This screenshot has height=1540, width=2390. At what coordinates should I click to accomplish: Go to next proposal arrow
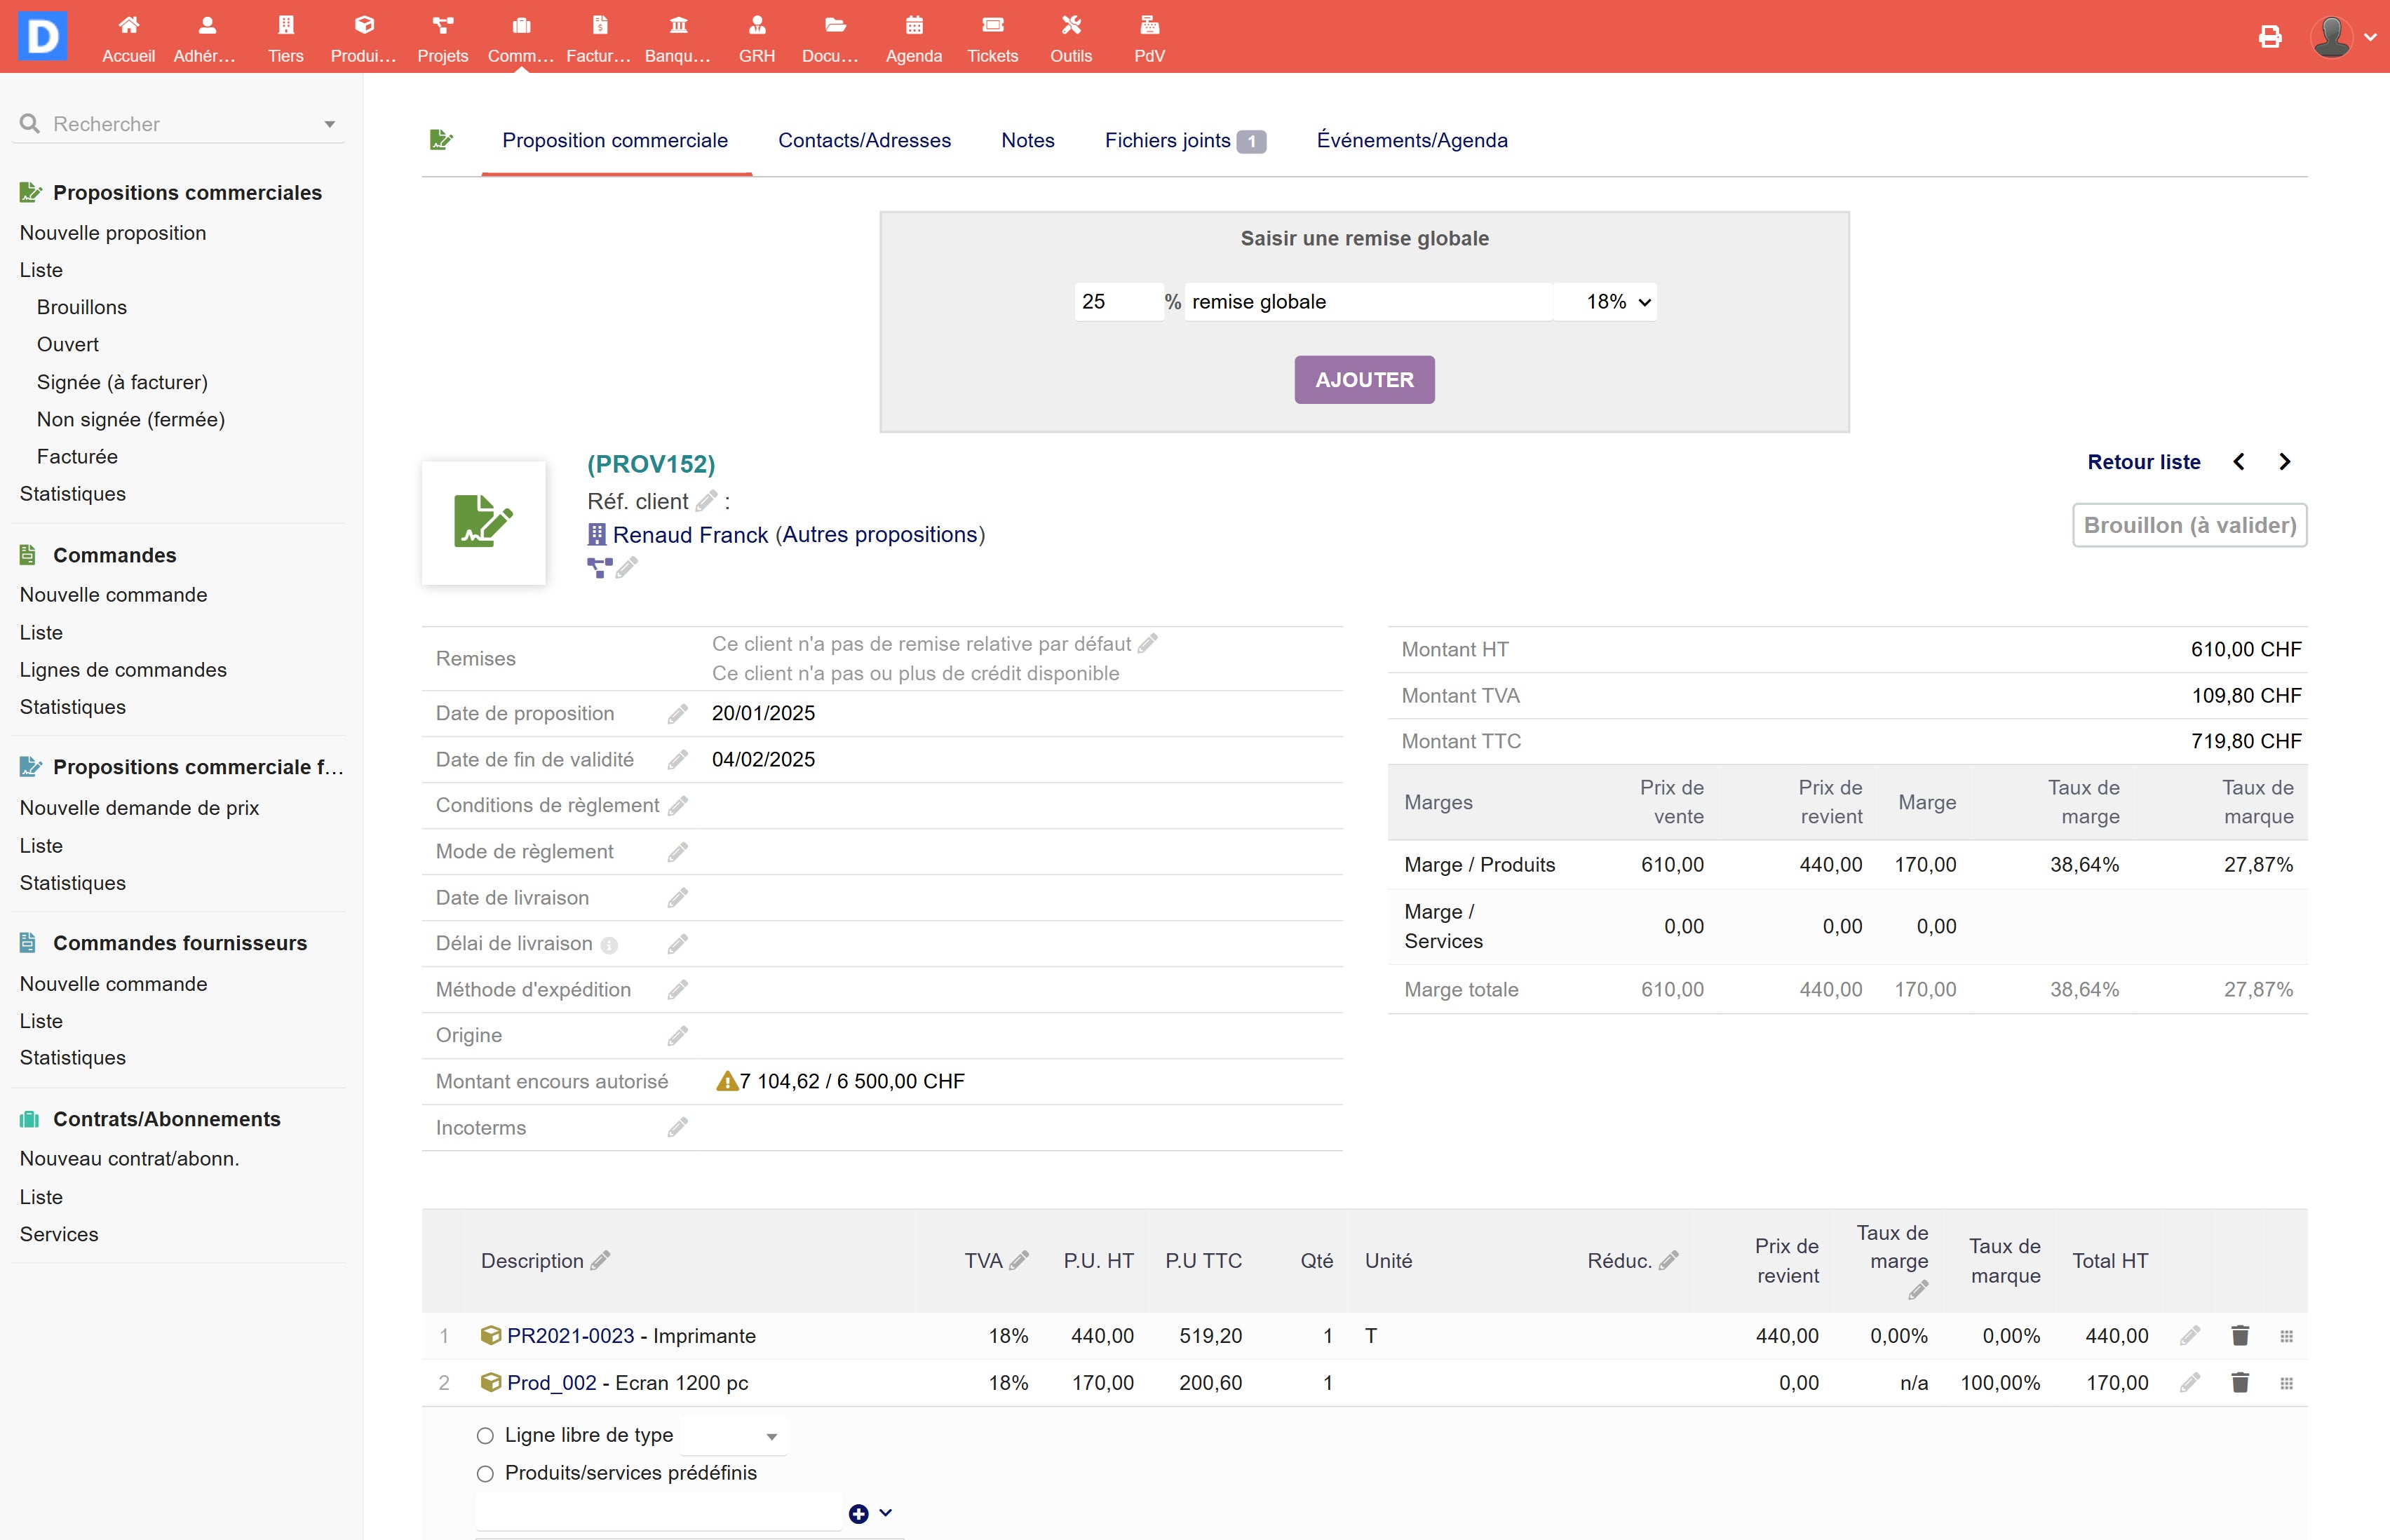click(x=2285, y=462)
